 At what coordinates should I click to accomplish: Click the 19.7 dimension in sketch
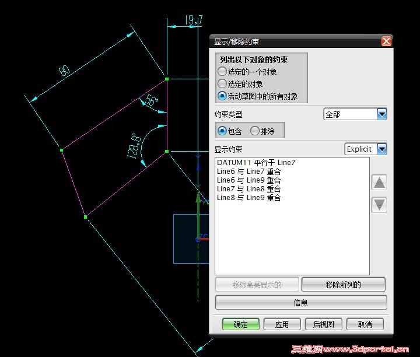pos(194,20)
